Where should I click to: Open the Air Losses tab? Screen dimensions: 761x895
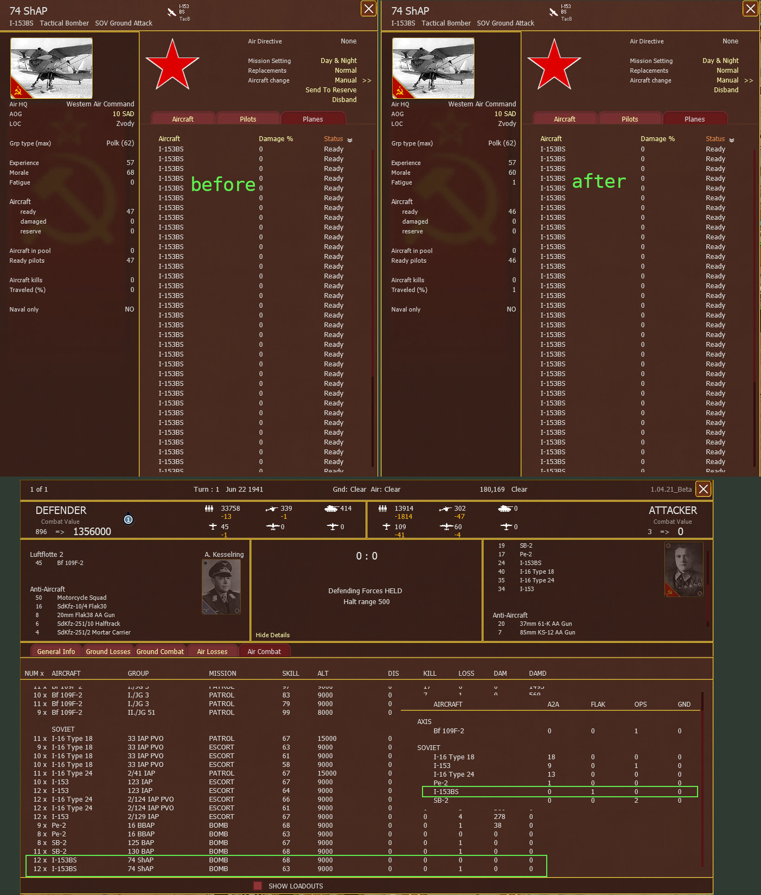(212, 651)
